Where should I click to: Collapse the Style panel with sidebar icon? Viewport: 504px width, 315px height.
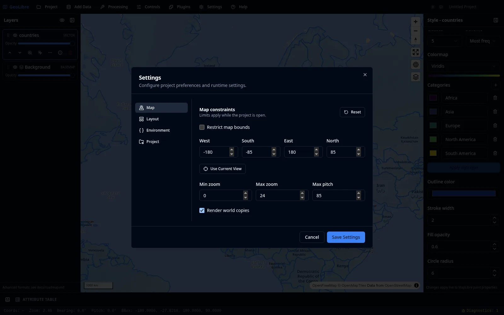click(496, 20)
